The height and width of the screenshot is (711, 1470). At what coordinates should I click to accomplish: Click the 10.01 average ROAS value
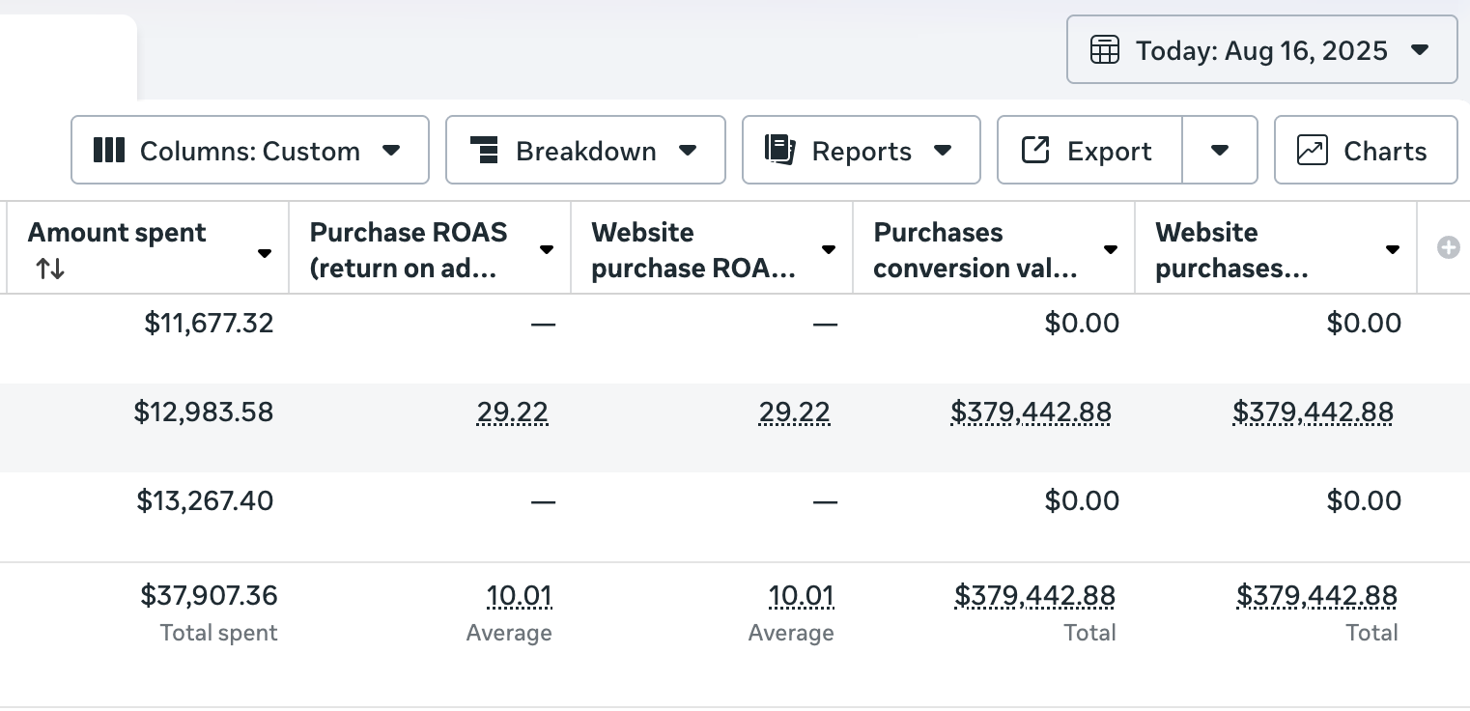(x=521, y=596)
